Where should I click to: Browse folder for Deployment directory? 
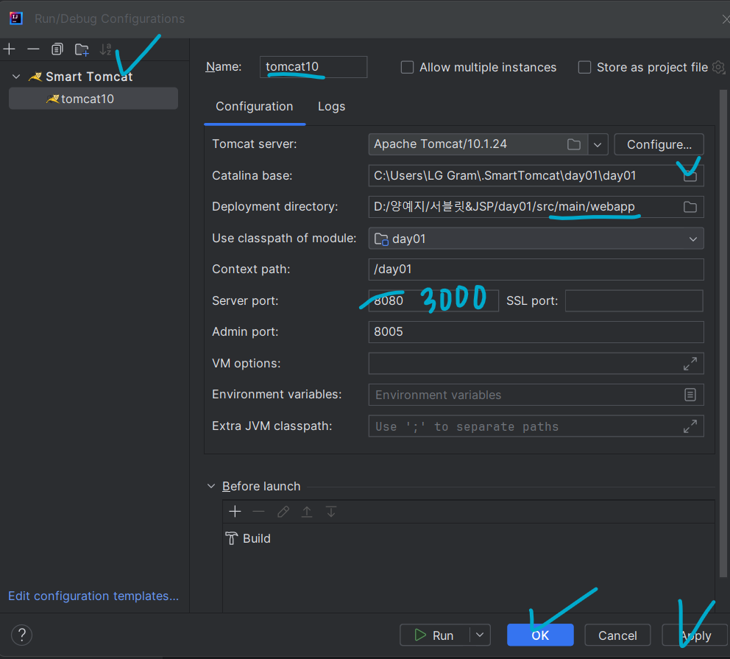(690, 207)
